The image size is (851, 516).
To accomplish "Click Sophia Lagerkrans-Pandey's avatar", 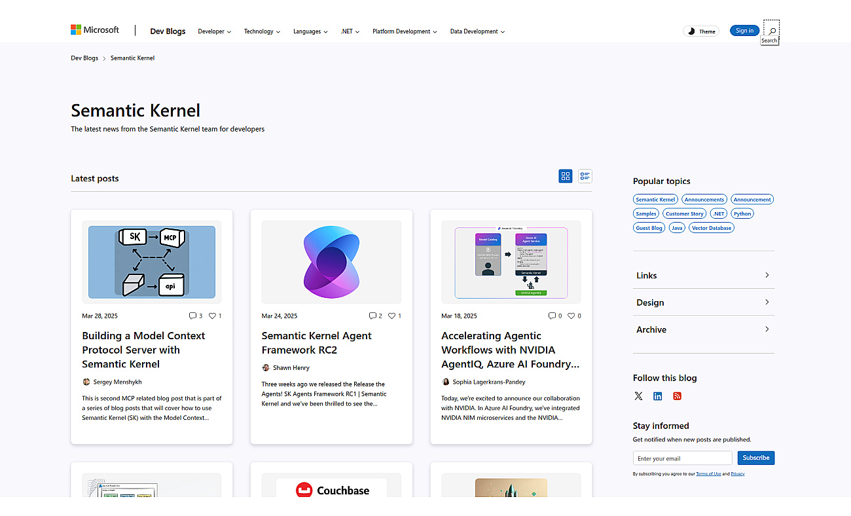I will [x=446, y=382].
